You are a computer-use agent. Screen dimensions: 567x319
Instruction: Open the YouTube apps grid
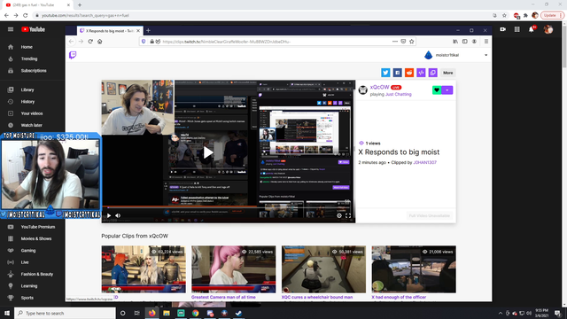(x=517, y=29)
